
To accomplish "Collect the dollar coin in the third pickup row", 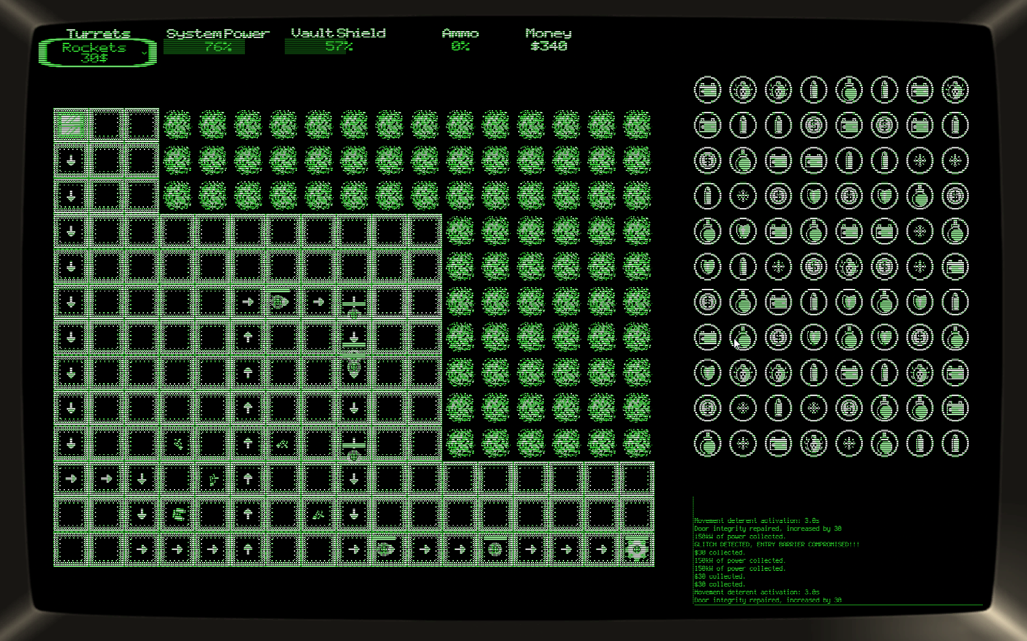I will pyautogui.click(x=707, y=160).
